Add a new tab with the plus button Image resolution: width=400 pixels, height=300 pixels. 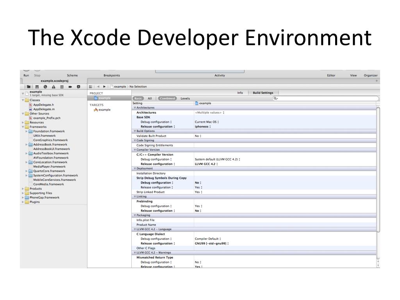pos(377,81)
